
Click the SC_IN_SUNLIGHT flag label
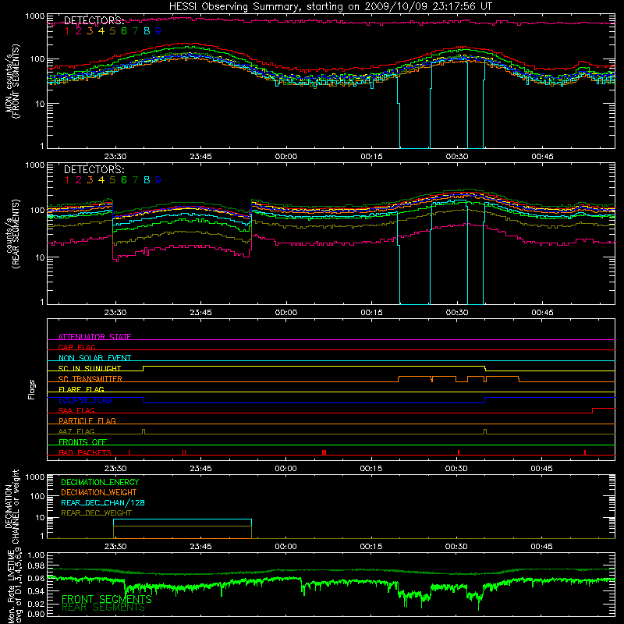click(90, 368)
